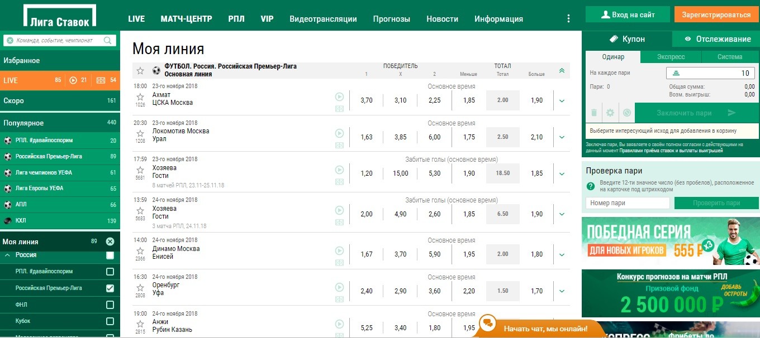Viewport: 760px width, 338px height.
Task: Select odds 6,00 for Урал win
Action: click(x=434, y=137)
